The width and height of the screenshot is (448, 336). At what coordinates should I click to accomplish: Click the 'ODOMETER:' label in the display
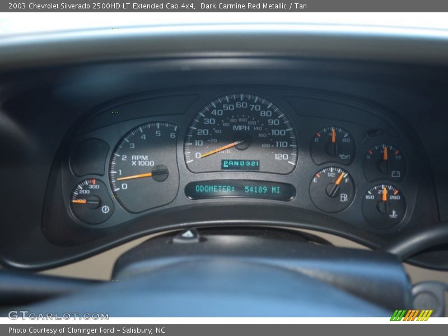[x=215, y=189]
